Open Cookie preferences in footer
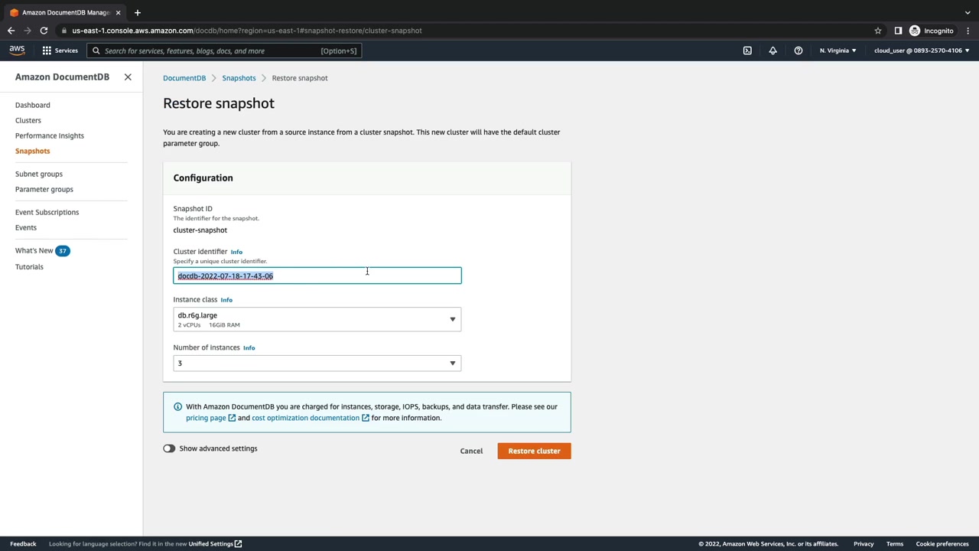Viewport: 979px width, 551px height. pos(942,544)
